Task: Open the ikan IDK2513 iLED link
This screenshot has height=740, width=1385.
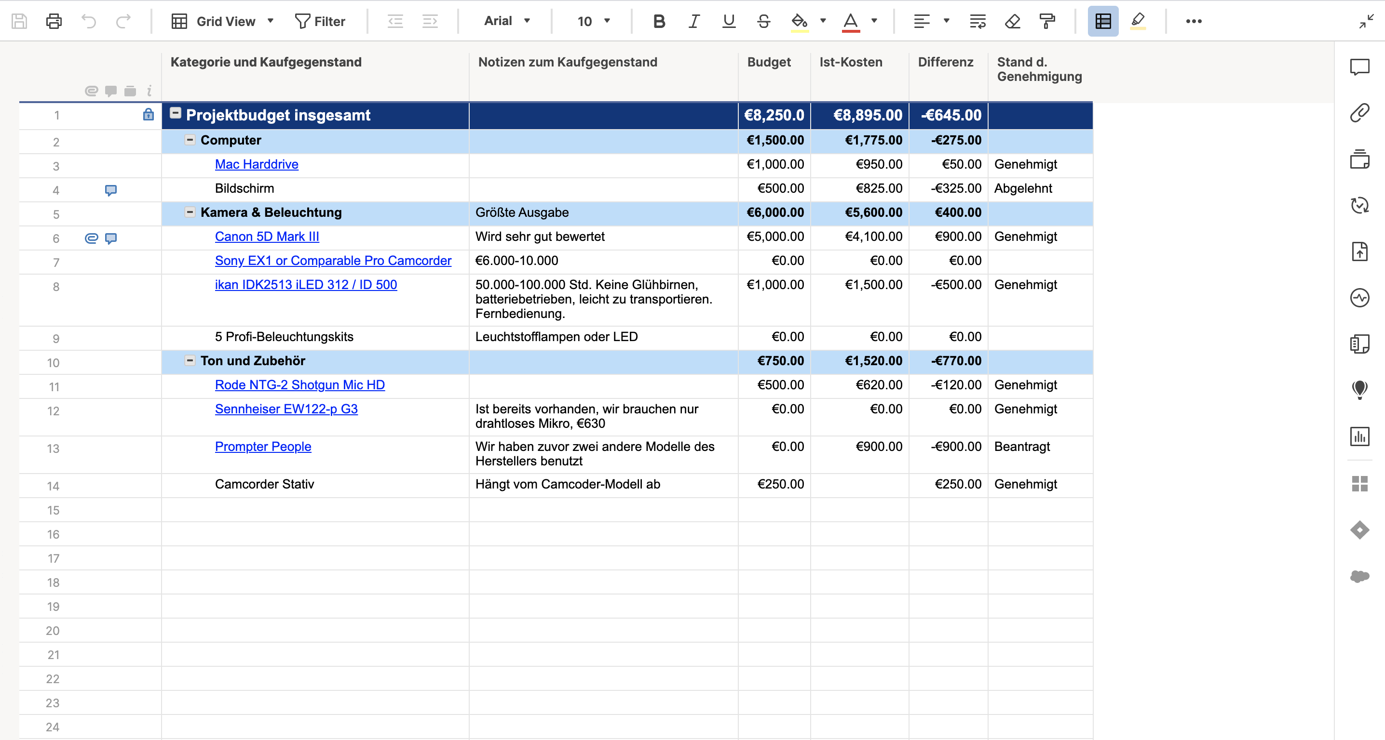Action: pyautogui.click(x=306, y=285)
